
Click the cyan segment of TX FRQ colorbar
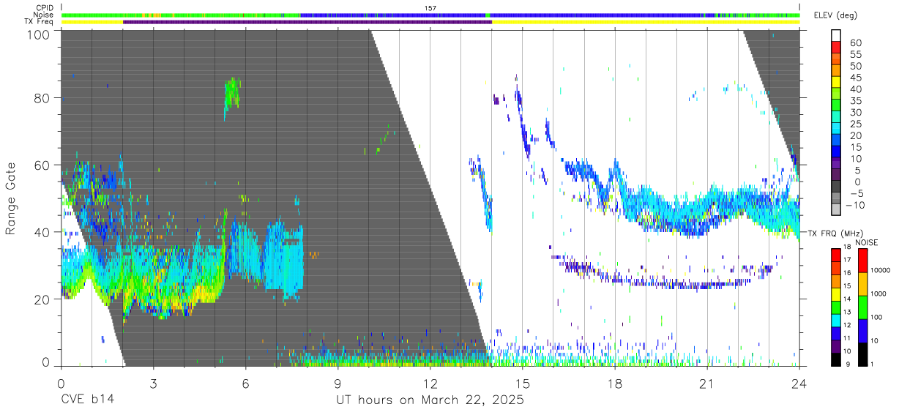point(837,319)
